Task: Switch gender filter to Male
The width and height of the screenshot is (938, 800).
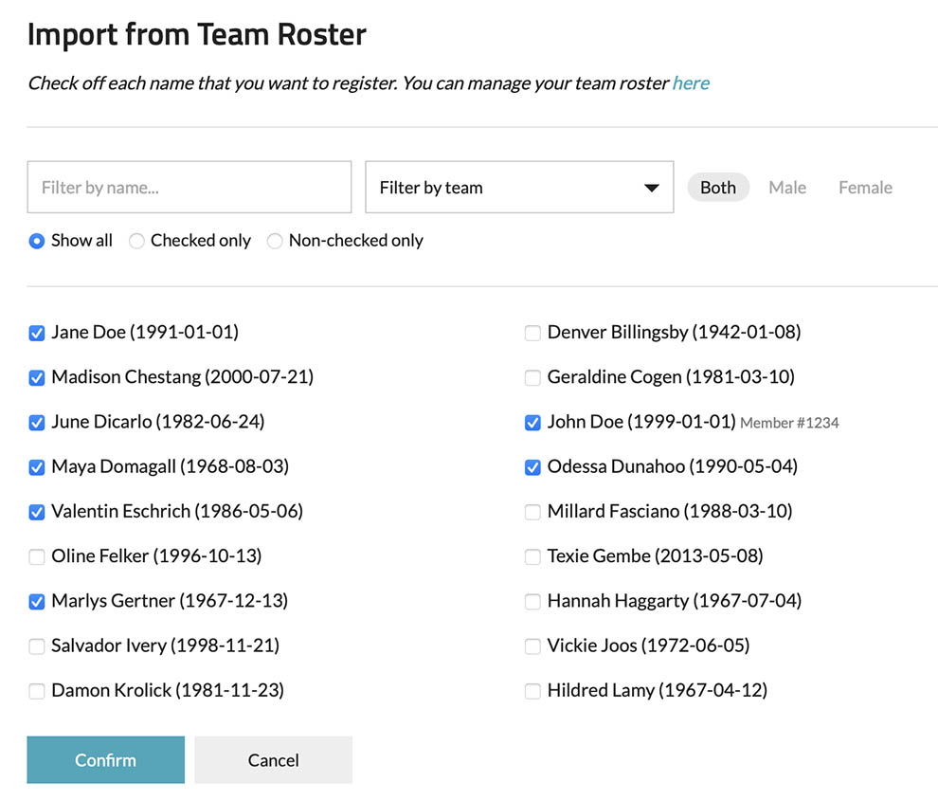Action: pyautogui.click(x=786, y=188)
